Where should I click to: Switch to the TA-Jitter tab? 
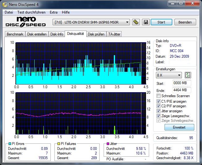coord(114,34)
